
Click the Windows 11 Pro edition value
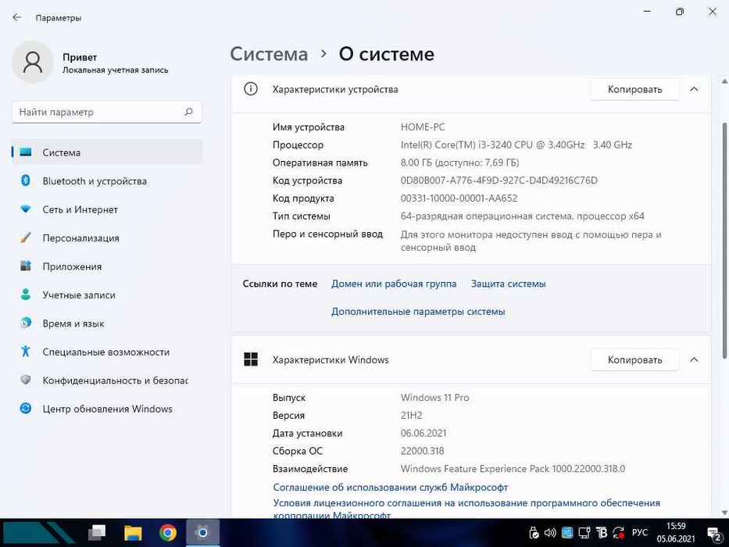[434, 398]
